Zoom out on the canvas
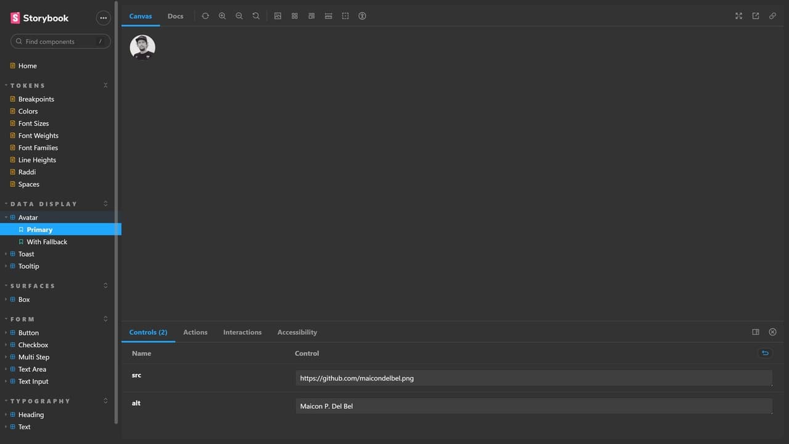Viewport: 789px width, 444px height. pos(239,16)
